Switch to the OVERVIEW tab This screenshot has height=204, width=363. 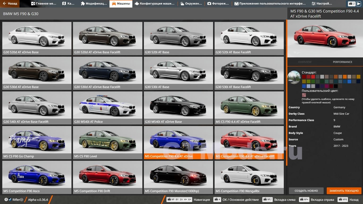click(305, 62)
